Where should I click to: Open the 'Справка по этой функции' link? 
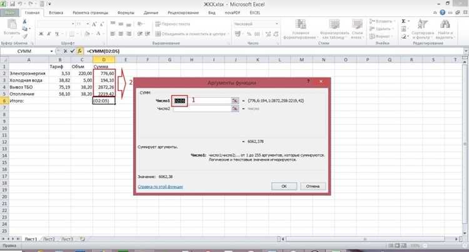pyautogui.click(x=160, y=187)
